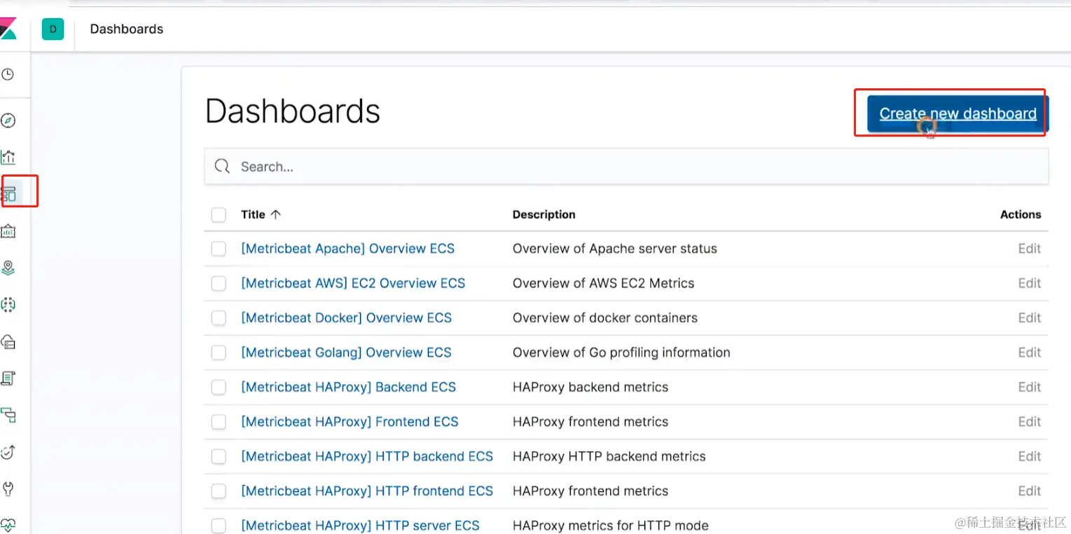Viewport: 1071px width, 534px height.
Task: Check the Metricbeat Docker Overview ECS row
Action: click(219, 318)
